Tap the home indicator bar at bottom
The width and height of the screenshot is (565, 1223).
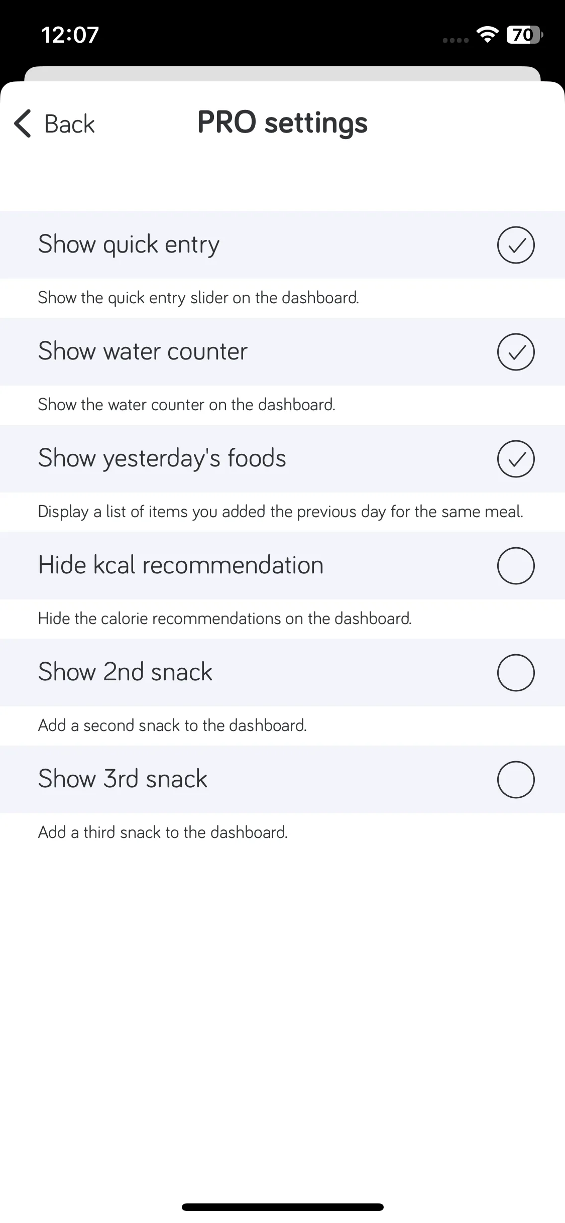[x=282, y=1207]
